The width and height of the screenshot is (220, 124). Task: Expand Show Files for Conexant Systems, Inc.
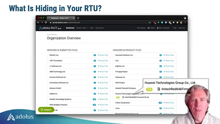click(x=169, y=55)
